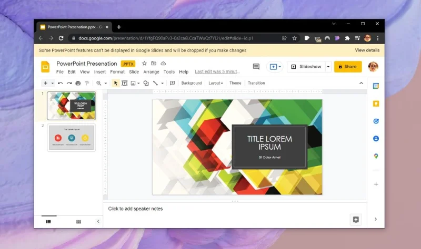Open Google Calendar in side panel

[x=376, y=86]
